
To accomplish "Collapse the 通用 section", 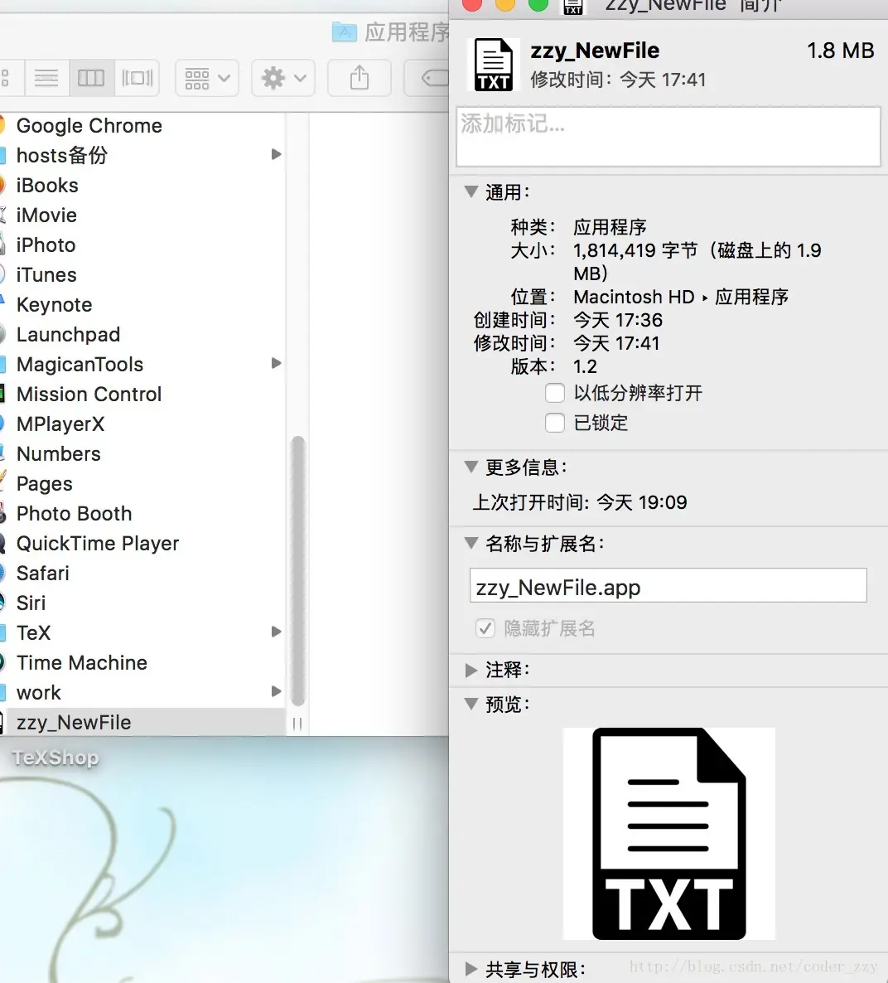I will point(471,191).
